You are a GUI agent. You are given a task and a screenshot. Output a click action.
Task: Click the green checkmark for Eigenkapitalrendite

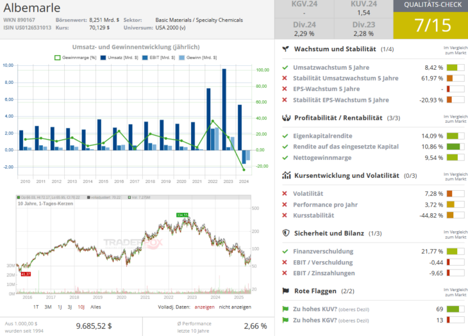pos(285,136)
